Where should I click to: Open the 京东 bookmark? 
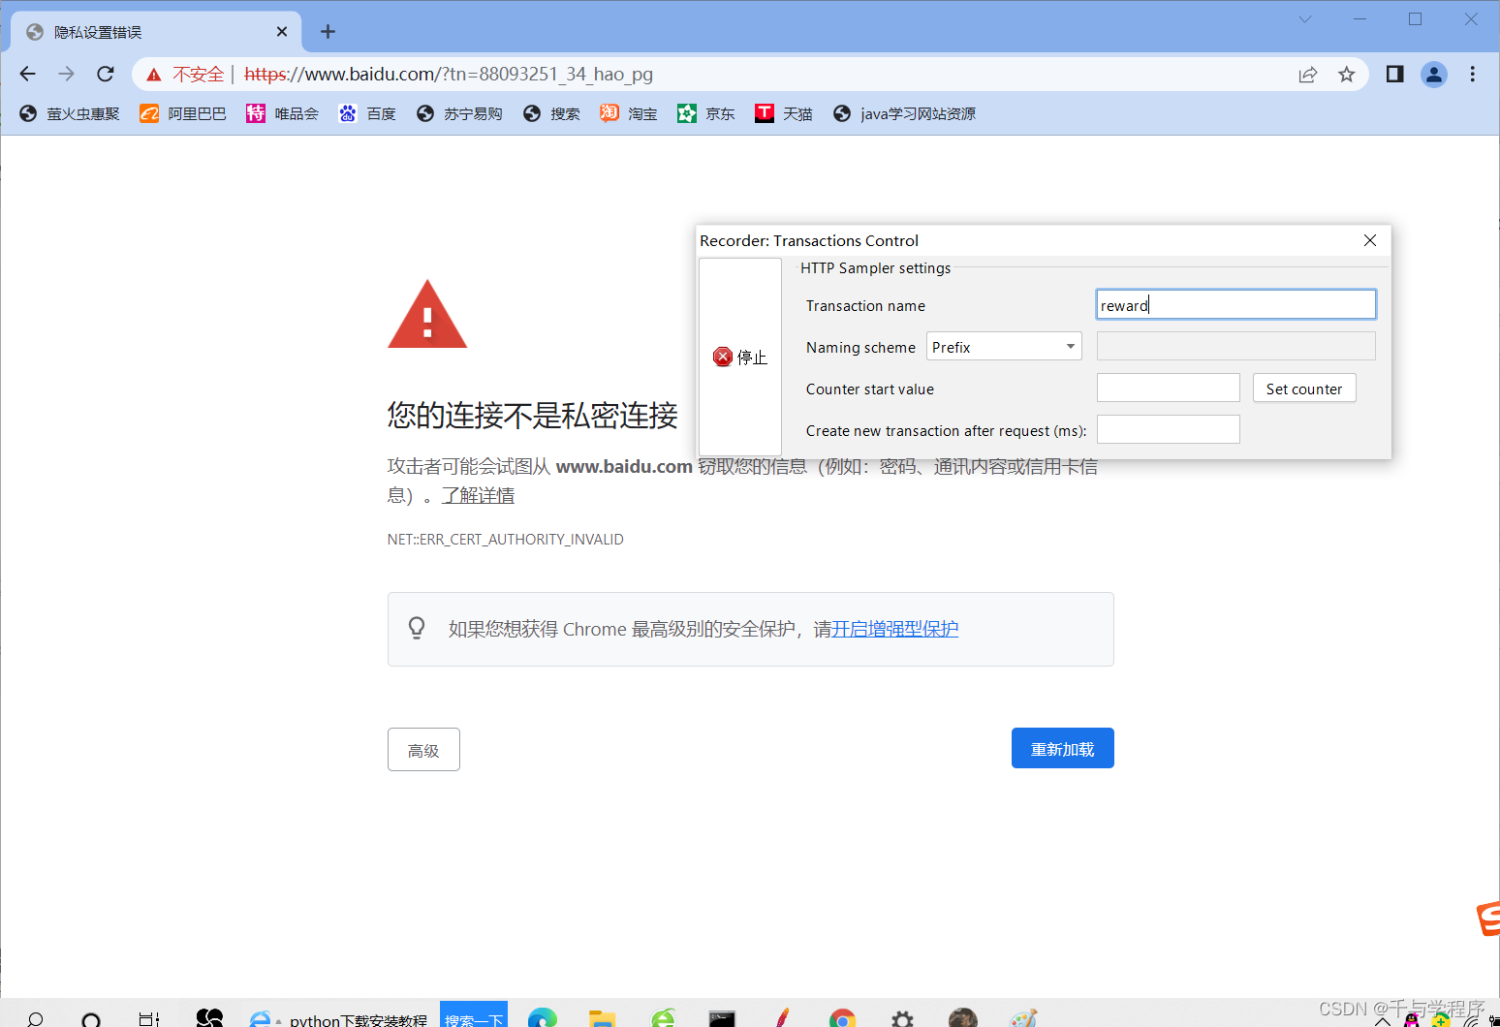tap(718, 113)
